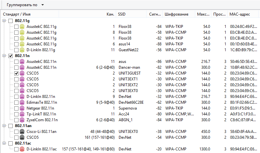The image size is (260, 153).
Task: Sort by the Шифрование column header
Action: (x=179, y=14)
